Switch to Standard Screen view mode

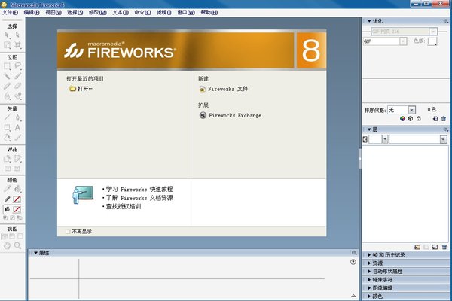pos(5,236)
